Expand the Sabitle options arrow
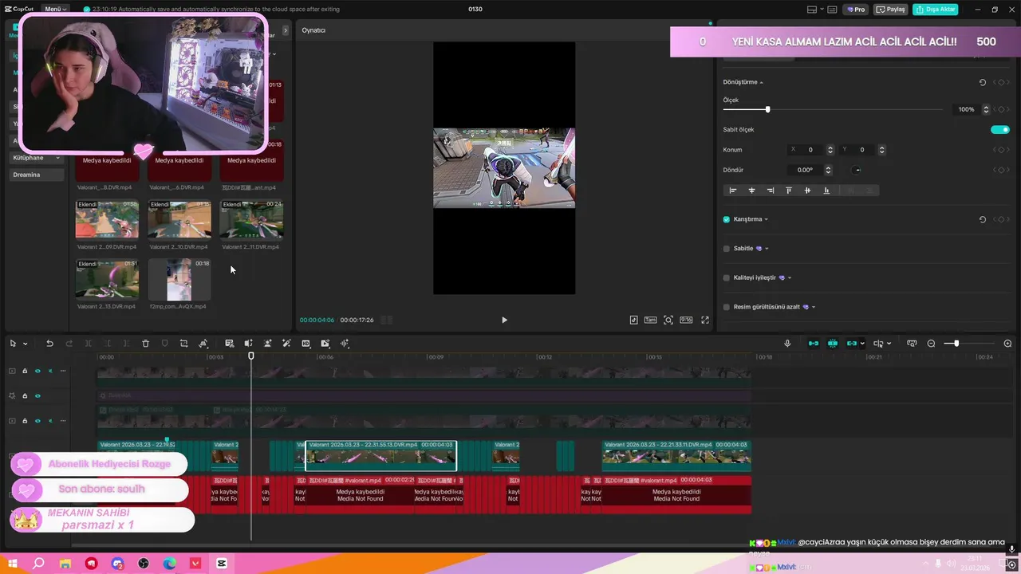Screen dimensions: 1021x574 click(767, 249)
